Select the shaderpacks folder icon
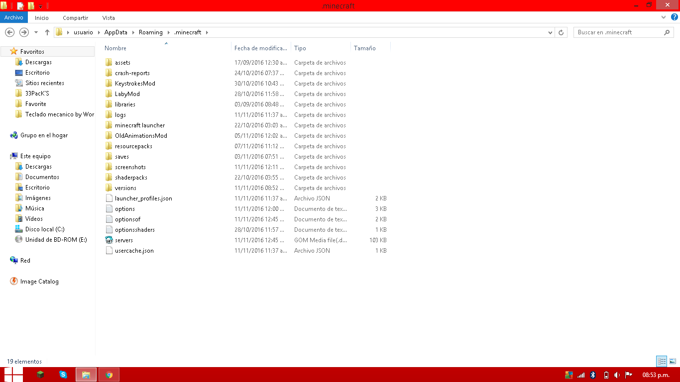 coord(110,178)
